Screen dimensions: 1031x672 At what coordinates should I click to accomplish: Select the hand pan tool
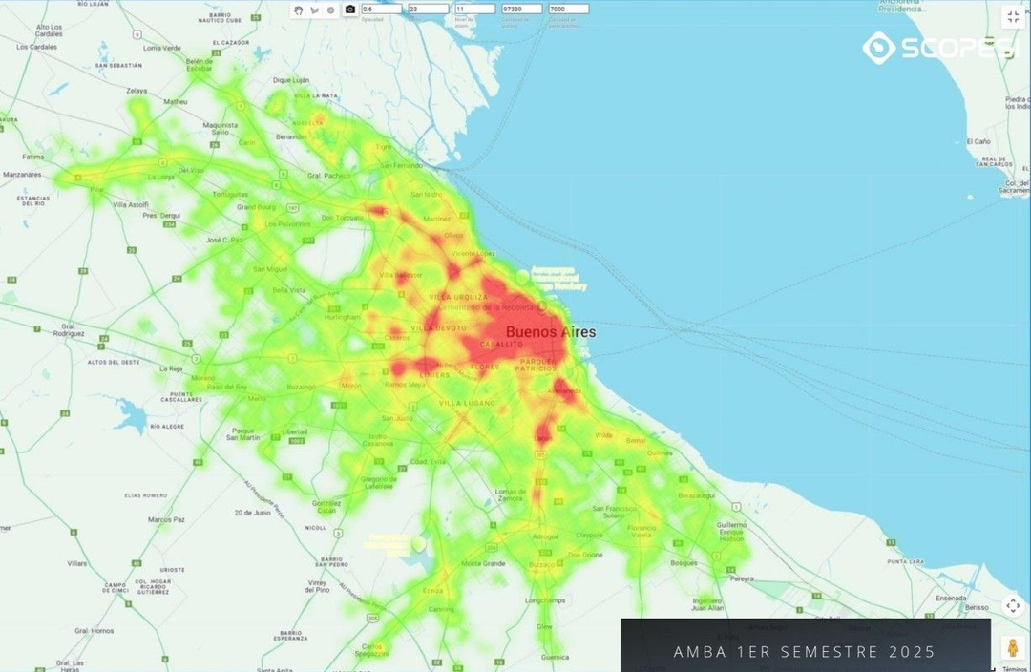coord(298,9)
